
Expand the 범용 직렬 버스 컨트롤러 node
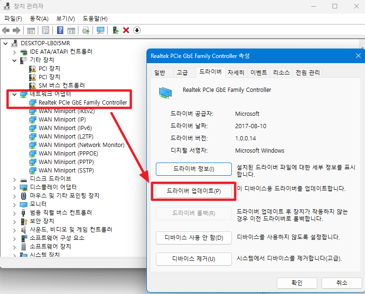tap(15, 213)
